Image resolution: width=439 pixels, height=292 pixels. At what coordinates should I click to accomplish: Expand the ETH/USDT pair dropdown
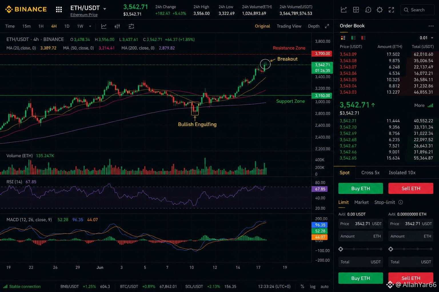[105, 9]
